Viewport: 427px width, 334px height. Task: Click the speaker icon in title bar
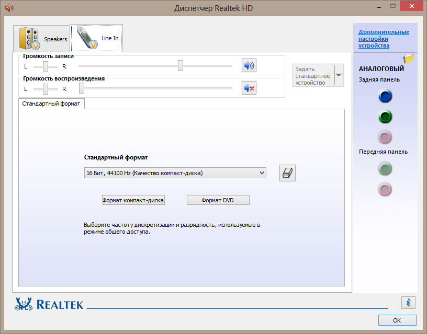pyautogui.click(x=9, y=8)
